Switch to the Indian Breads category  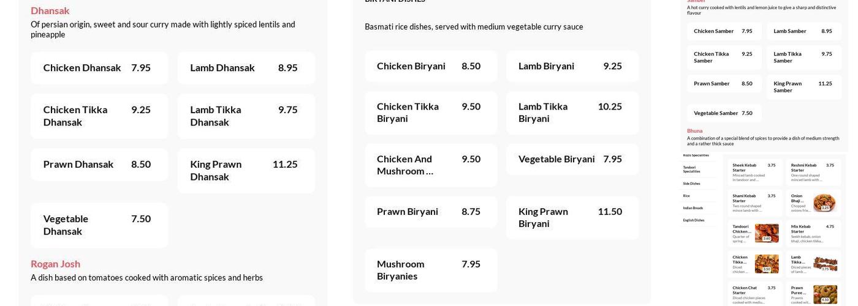[x=693, y=208]
